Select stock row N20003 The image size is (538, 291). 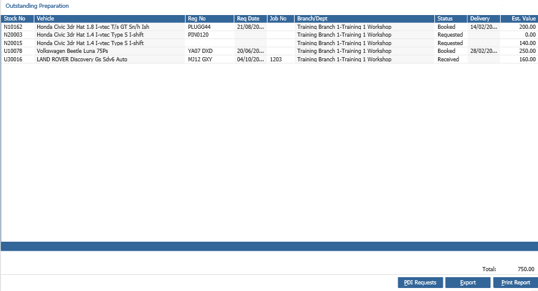point(269,35)
